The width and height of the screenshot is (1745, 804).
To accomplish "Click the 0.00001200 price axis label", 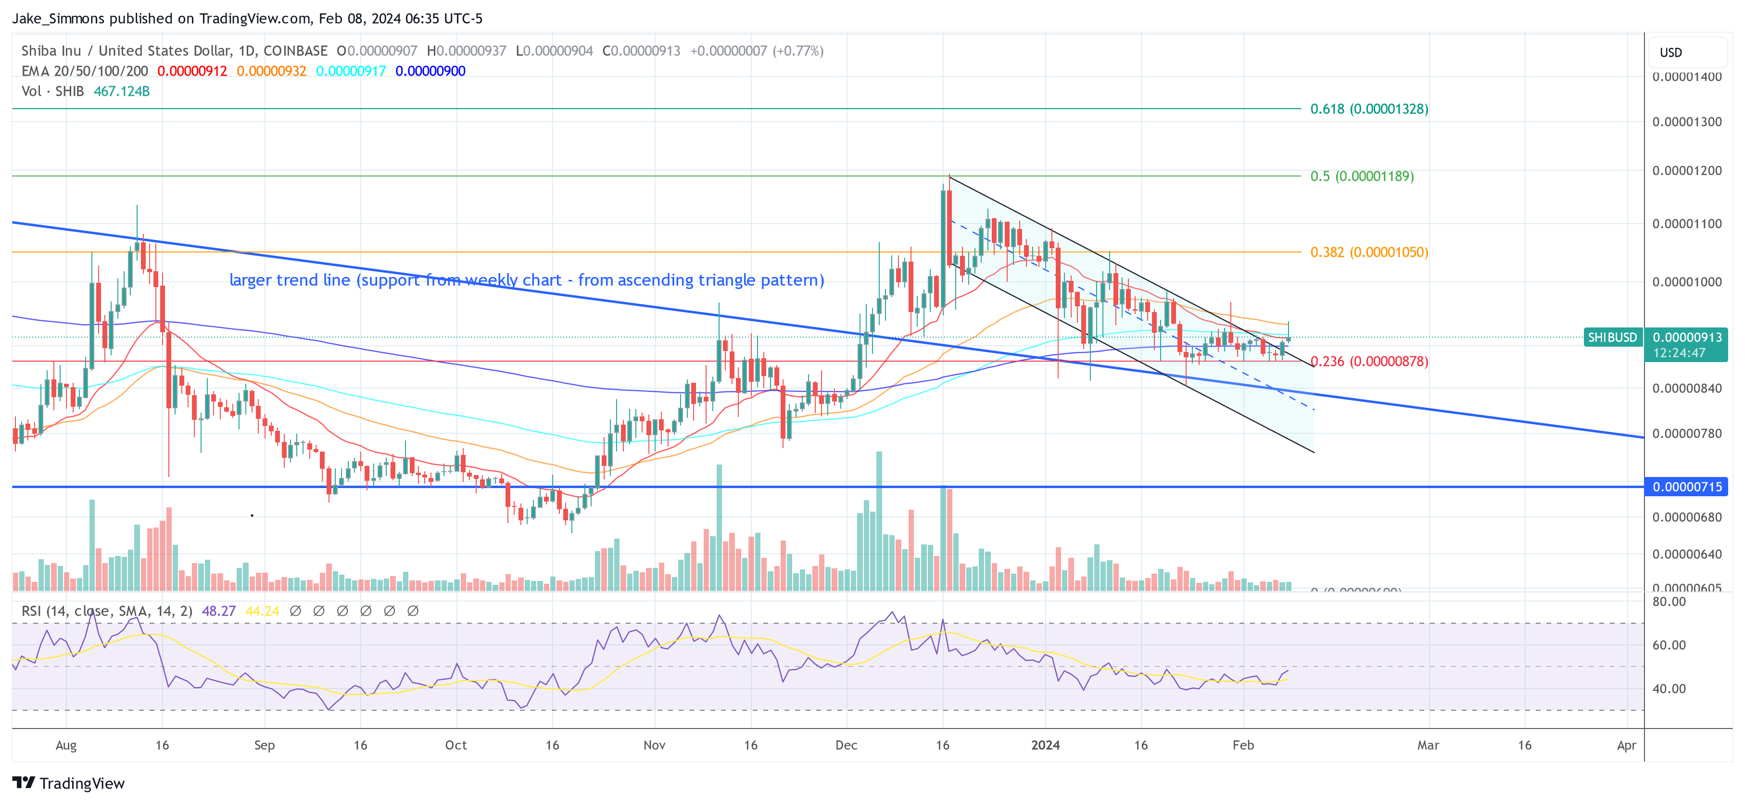I will 1687,171.
